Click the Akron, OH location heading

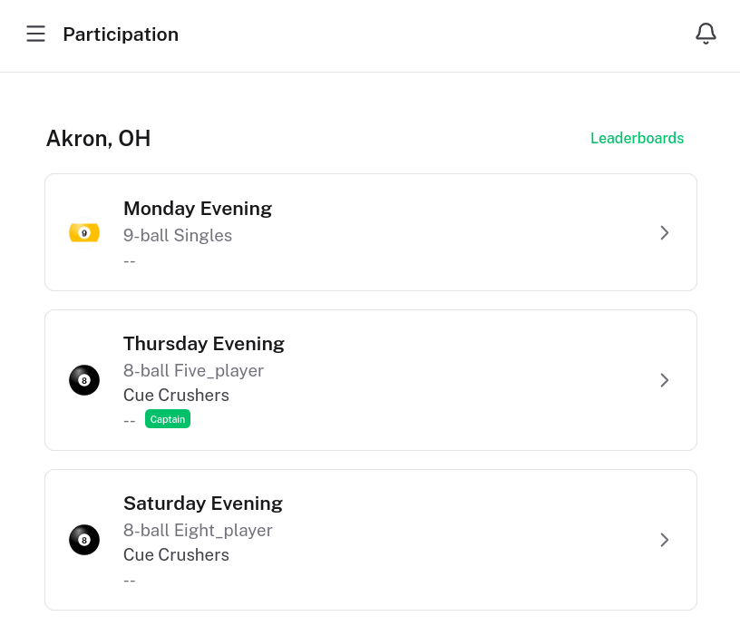click(98, 138)
